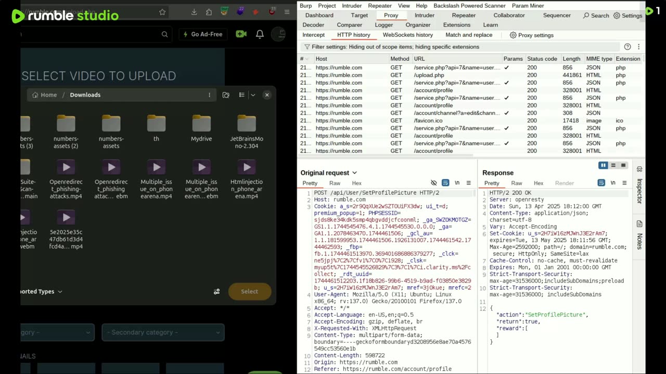Viewport: 666px width, 374px height.
Task: Click the Go Ad-Free button
Action: coord(203,34)
